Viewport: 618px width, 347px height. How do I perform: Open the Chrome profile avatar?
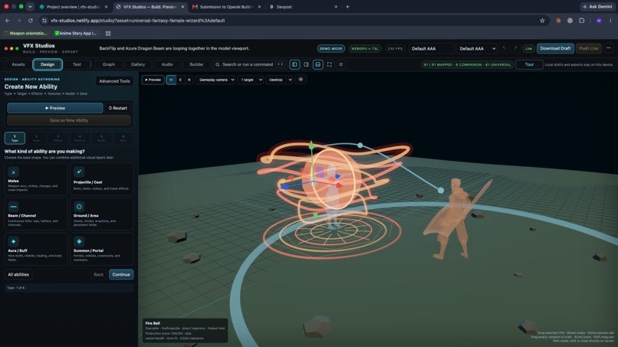[599, 21]
